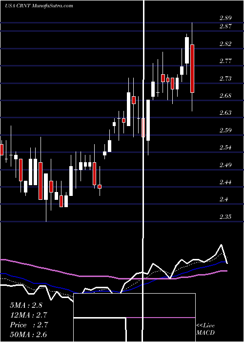The width and height of the screenshot is (244, 342).
Task: Select the 2.89 price axis label
Action: pos(225,18)
